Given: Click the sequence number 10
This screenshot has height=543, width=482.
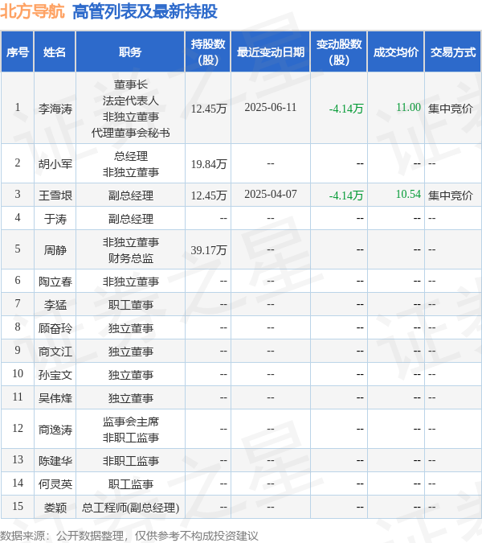Looking at the screenshot, I should tap(18, 373).
